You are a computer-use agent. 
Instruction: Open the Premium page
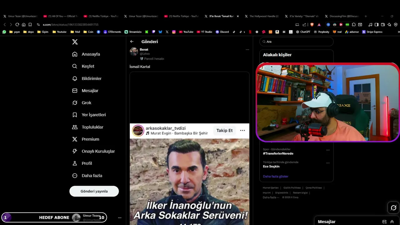(85, 139)
